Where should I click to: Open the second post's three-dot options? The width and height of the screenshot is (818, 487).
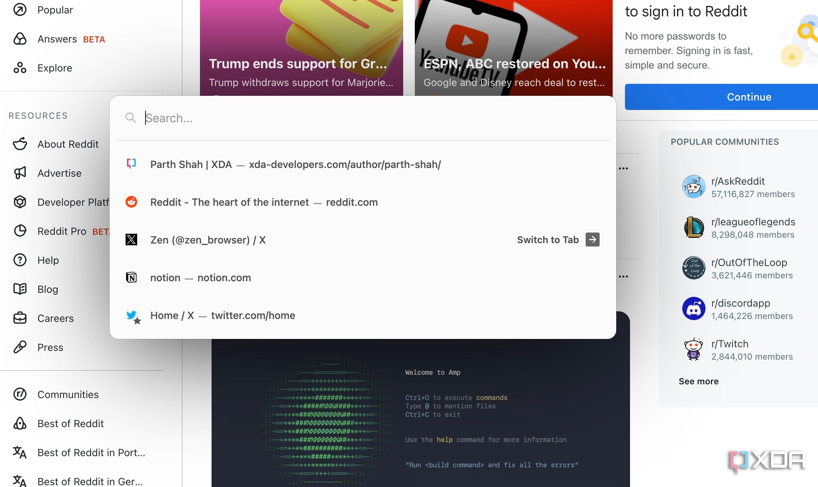[623, 277]
